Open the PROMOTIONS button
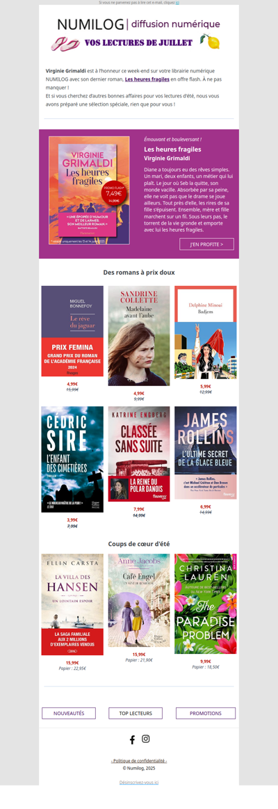Viewport: 278px width, 809px height. coord(205,713)
